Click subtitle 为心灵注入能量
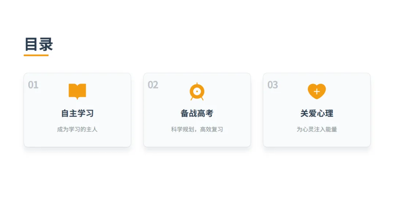 [x=317, y=129]
